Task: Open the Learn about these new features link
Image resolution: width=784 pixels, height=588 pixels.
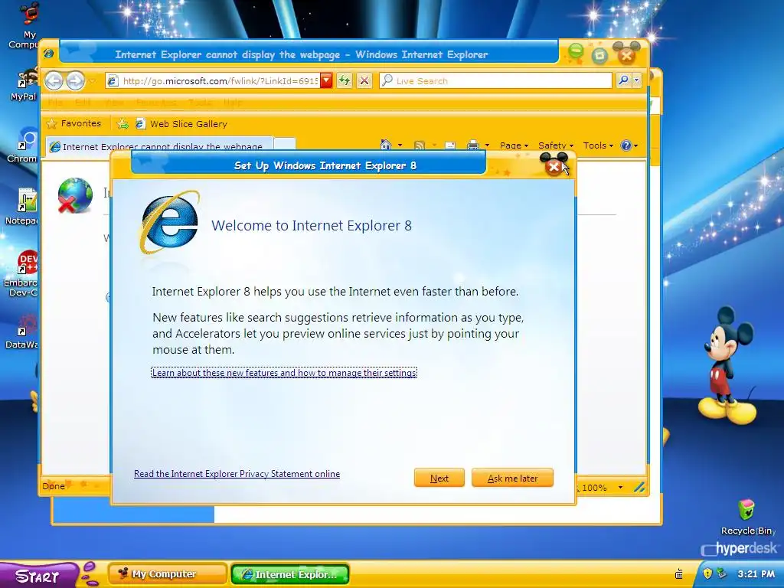Action: pos(284,373)
